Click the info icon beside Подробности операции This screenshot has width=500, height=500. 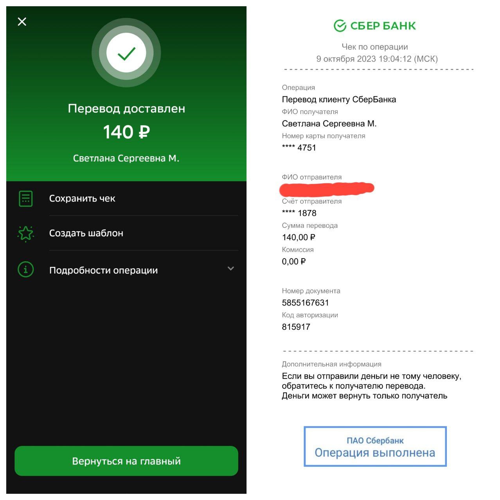click(26, 270)
